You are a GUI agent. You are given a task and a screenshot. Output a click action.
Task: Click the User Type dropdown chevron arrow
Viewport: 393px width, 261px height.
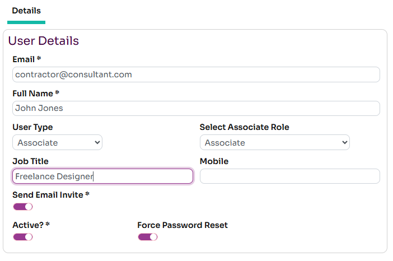pos(97,143)
